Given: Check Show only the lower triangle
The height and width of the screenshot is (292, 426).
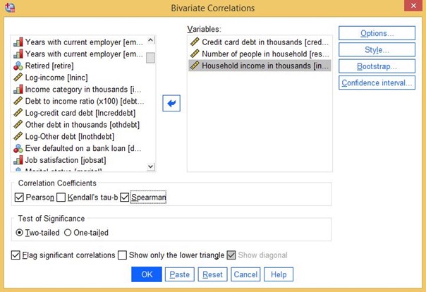Looking at the screenshot, I should (123, 255).
